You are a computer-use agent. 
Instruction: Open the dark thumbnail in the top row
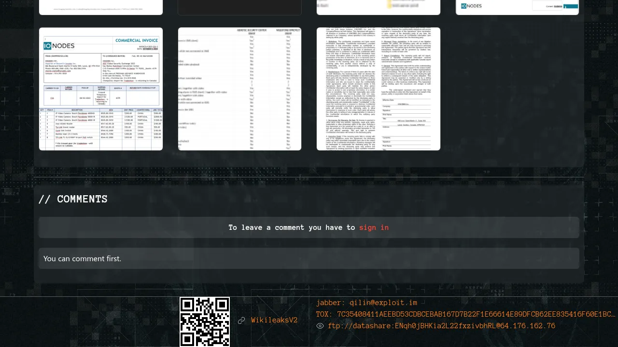239,7
